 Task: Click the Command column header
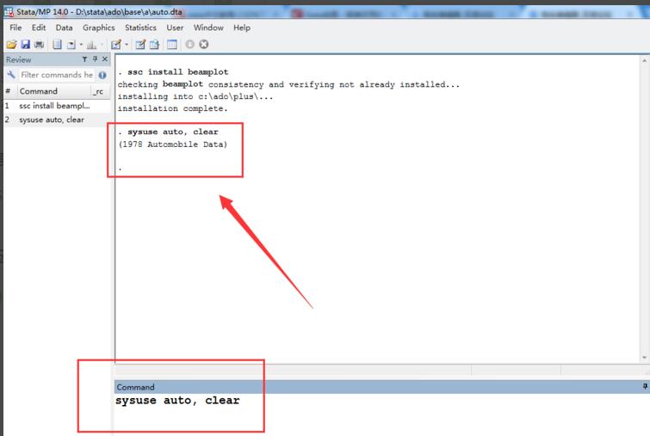[x=54, y=91]
